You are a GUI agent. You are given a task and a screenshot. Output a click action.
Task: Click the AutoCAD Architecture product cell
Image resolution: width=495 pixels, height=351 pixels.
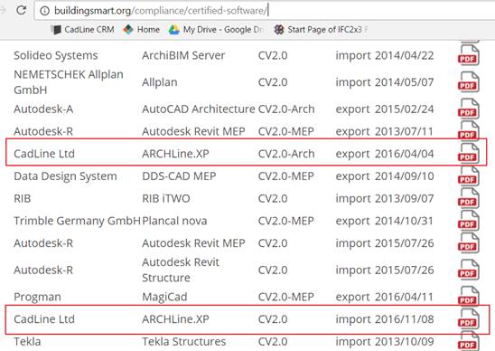point(198,109)
